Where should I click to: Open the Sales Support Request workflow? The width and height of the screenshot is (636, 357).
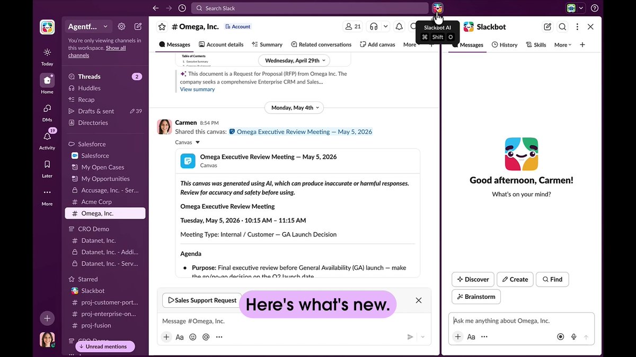click(x=202, y=300)
